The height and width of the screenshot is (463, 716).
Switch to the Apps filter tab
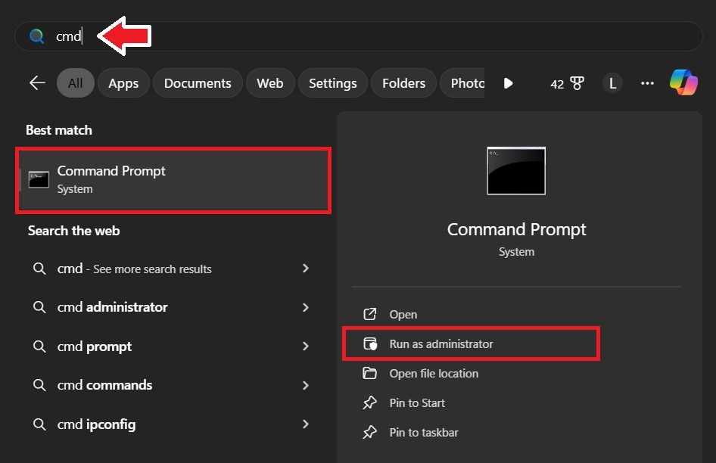tap(123, 83)
